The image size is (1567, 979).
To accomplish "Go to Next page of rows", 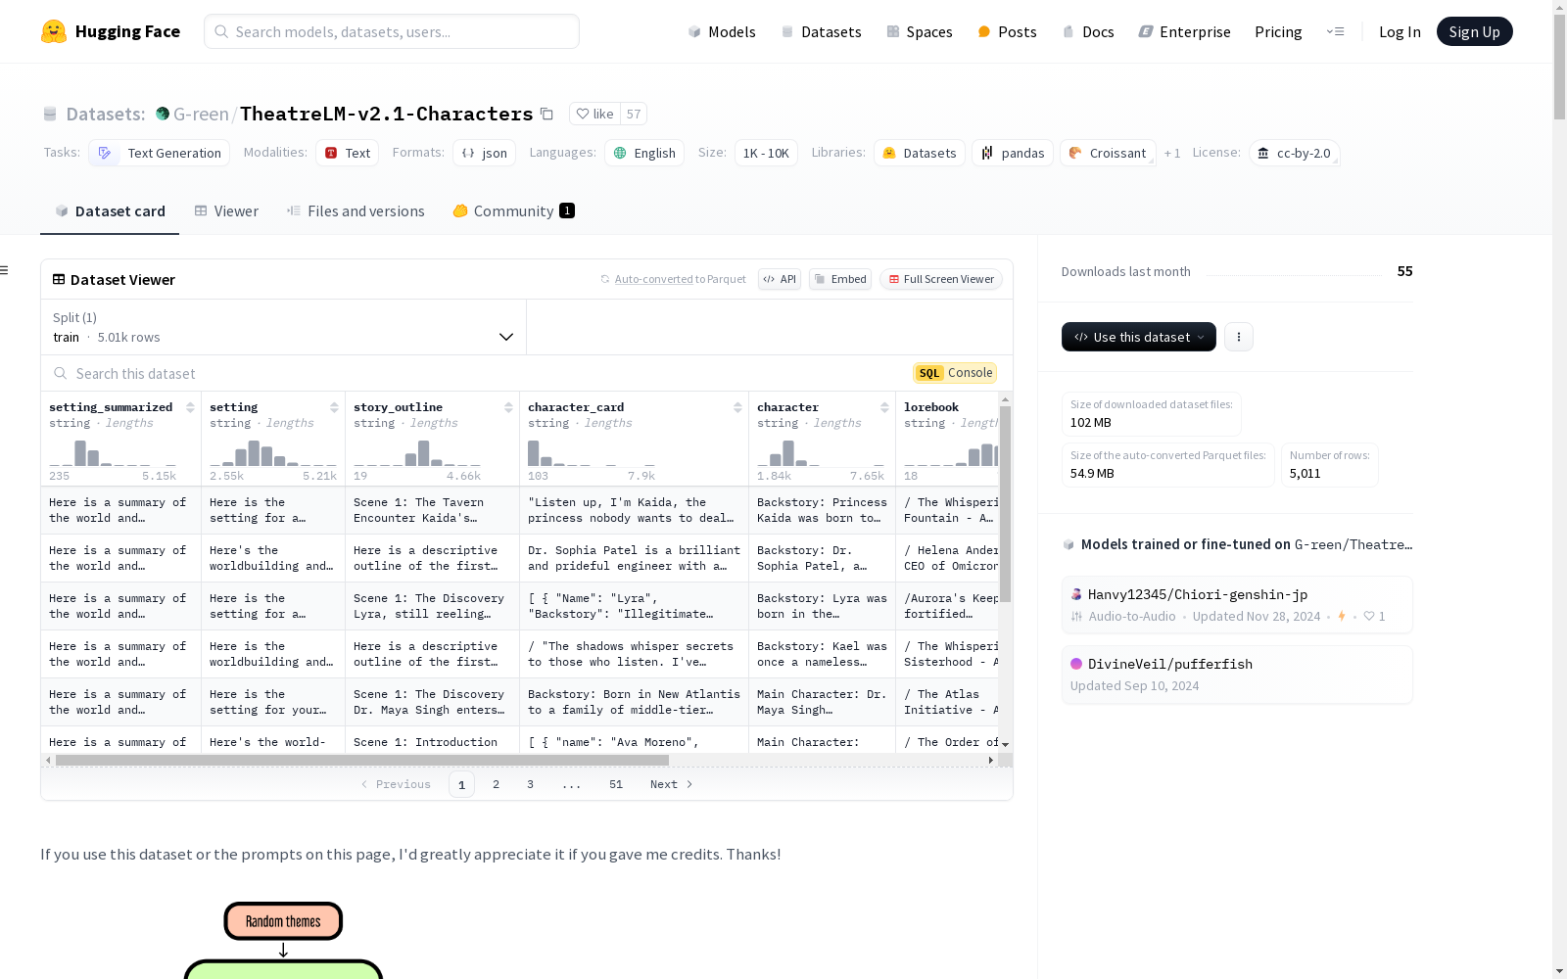I will pyautogui.click(x=671, y=784).
